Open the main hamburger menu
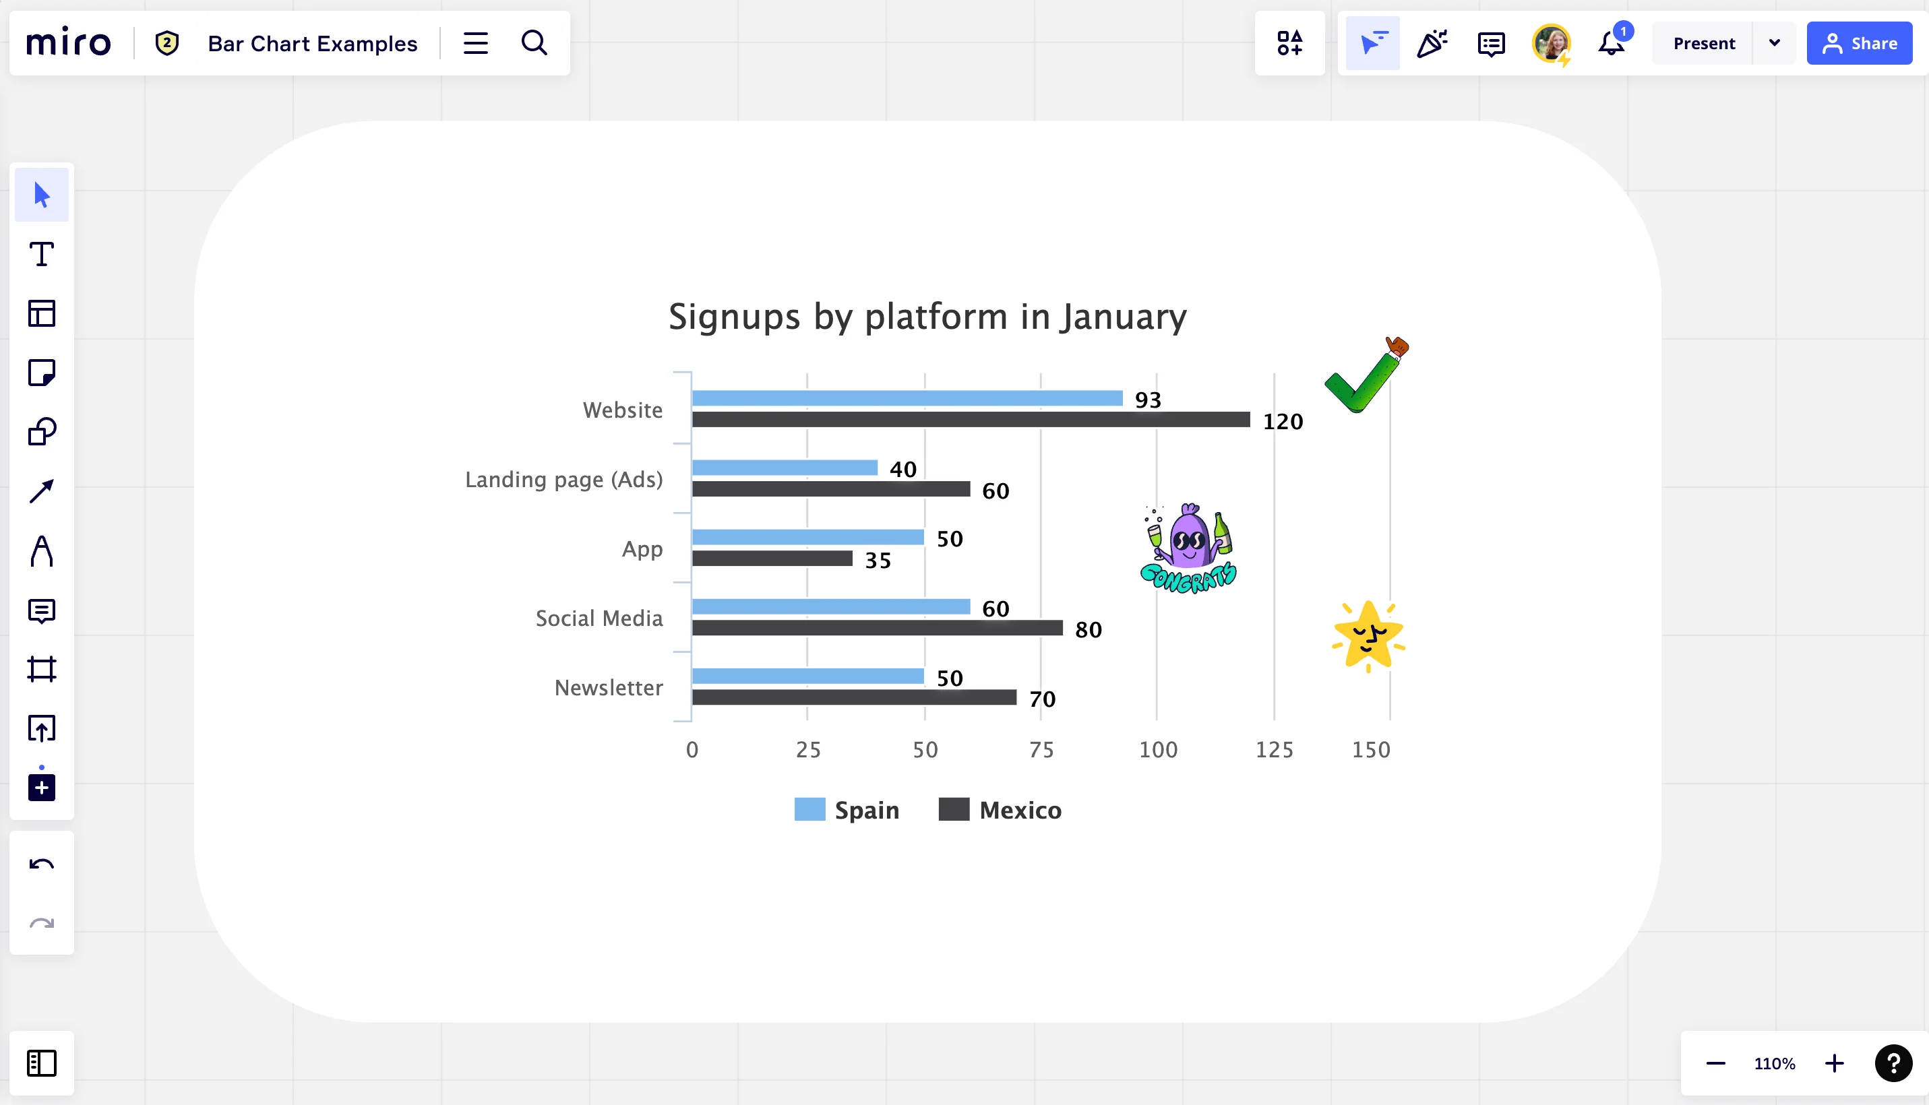The height and width of the screenshot is (1105, 1929). click(x=475, y=43)
